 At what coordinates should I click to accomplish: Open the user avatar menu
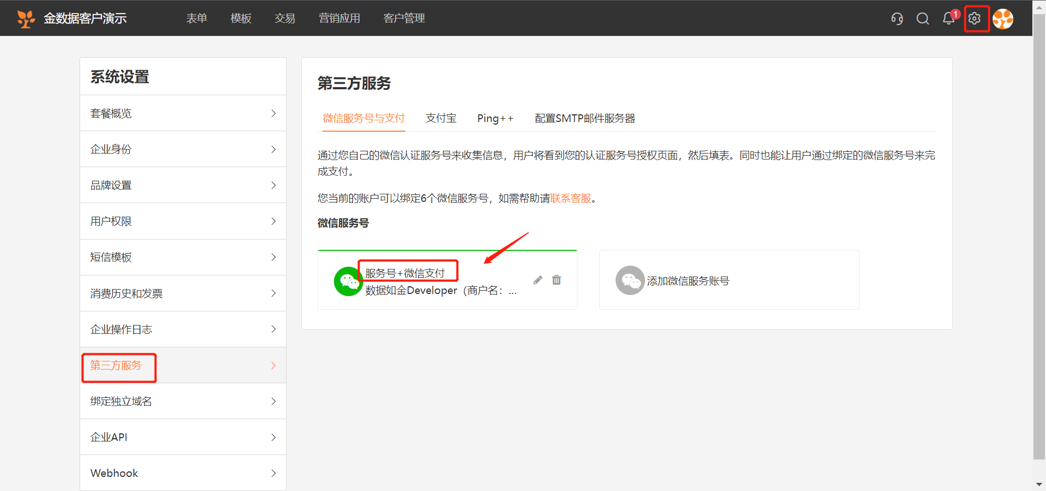(x=1003, y=19)
